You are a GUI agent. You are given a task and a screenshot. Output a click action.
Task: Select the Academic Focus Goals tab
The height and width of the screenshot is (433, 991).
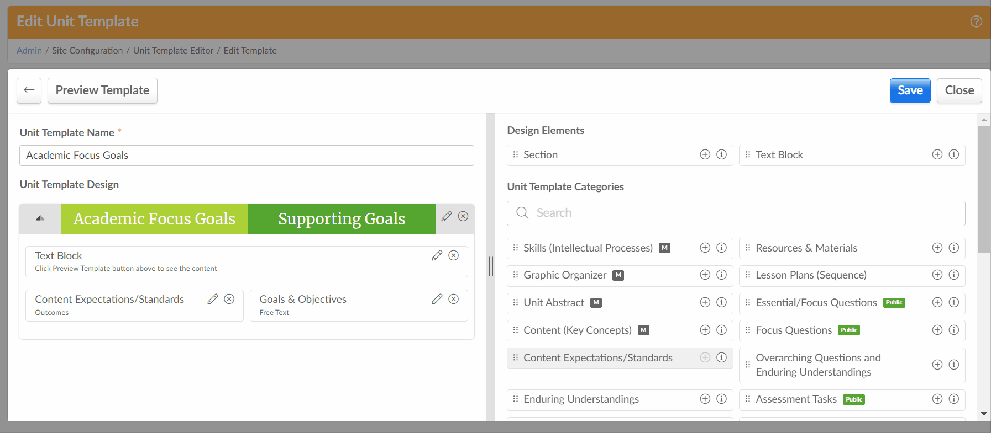[155, 219]
